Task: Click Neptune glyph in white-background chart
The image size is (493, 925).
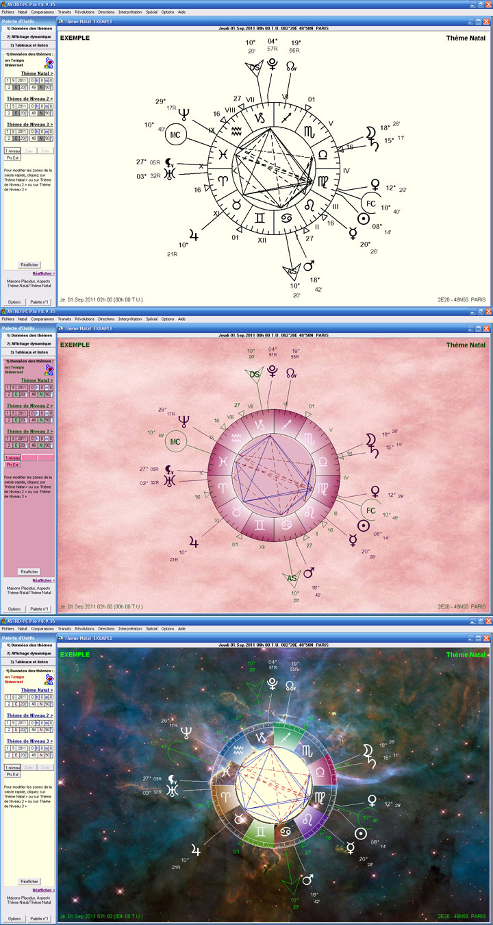Action: tap(185, 114)
